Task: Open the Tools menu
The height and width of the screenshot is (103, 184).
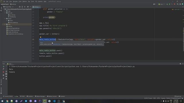Action: tap(32, 1)
